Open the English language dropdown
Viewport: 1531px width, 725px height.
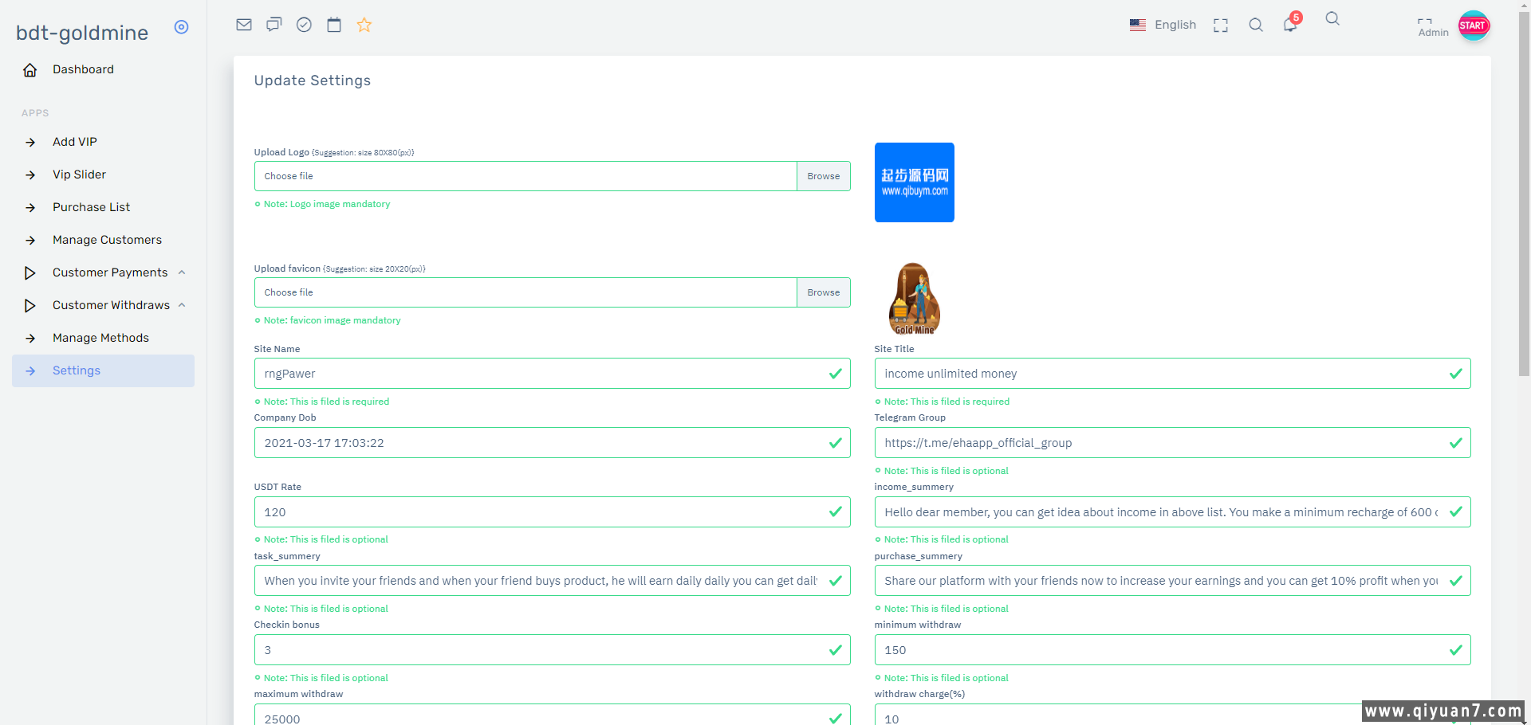[1163, 25]
